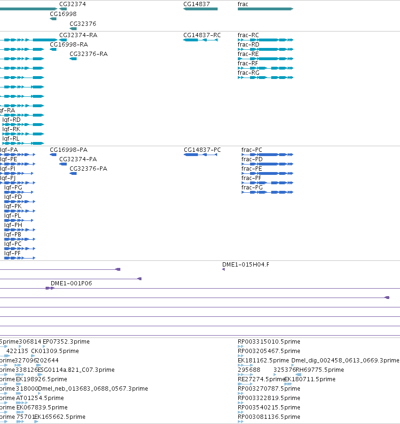Select protein lqf-PH
This screenshot has height=424, width=400.
coord(13,225)
